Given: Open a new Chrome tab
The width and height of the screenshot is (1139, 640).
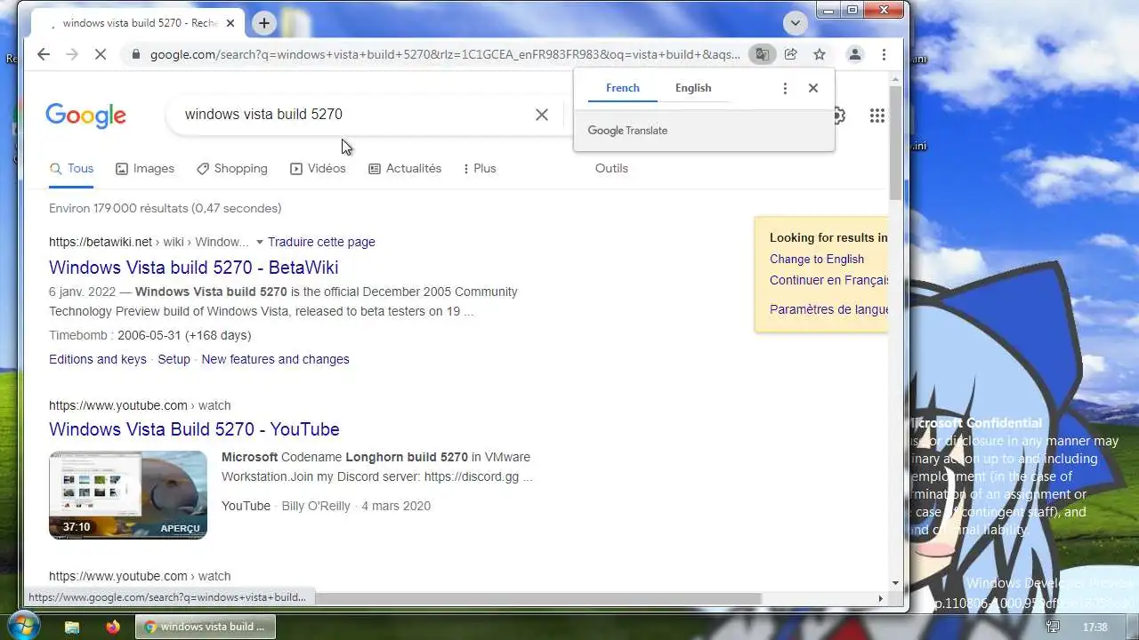Looking at the screenshot, I should pos(263,23).
